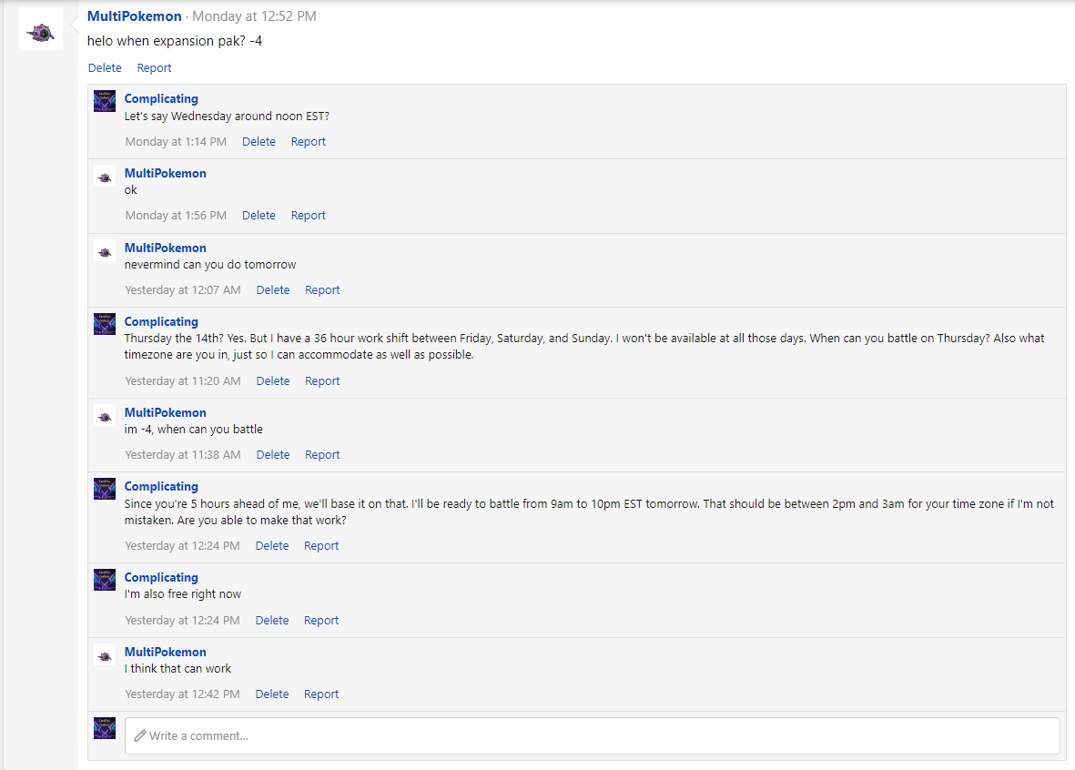Click MultiPokemon's large profile avatar

click(x=41, y=29)
